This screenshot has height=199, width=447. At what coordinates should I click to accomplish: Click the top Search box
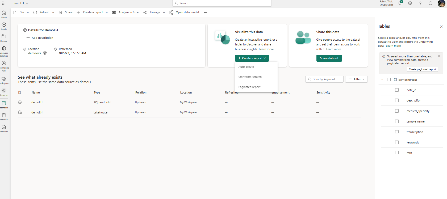(x=222, y=3)
